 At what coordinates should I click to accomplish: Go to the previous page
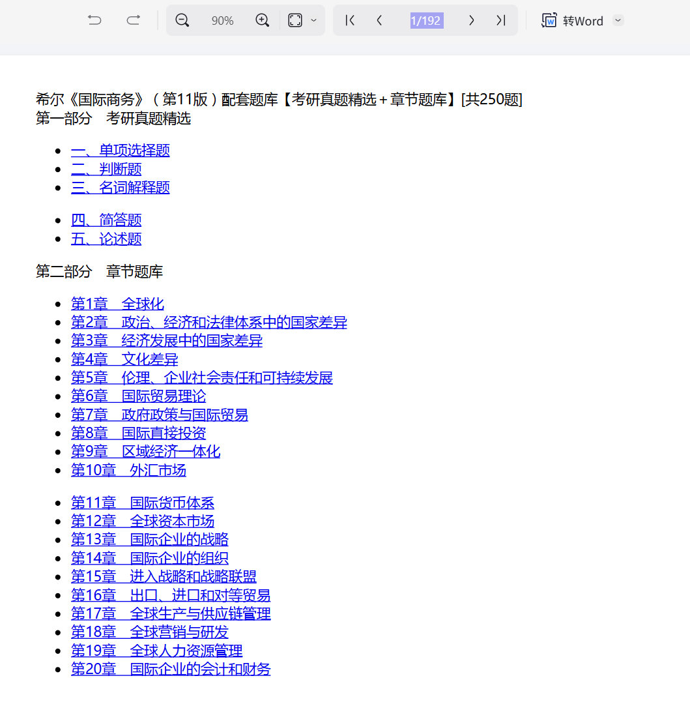click(379, 21)
